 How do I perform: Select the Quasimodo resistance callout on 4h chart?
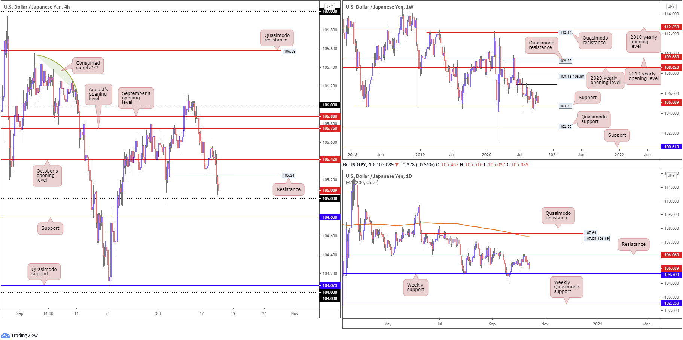point(277,38)
